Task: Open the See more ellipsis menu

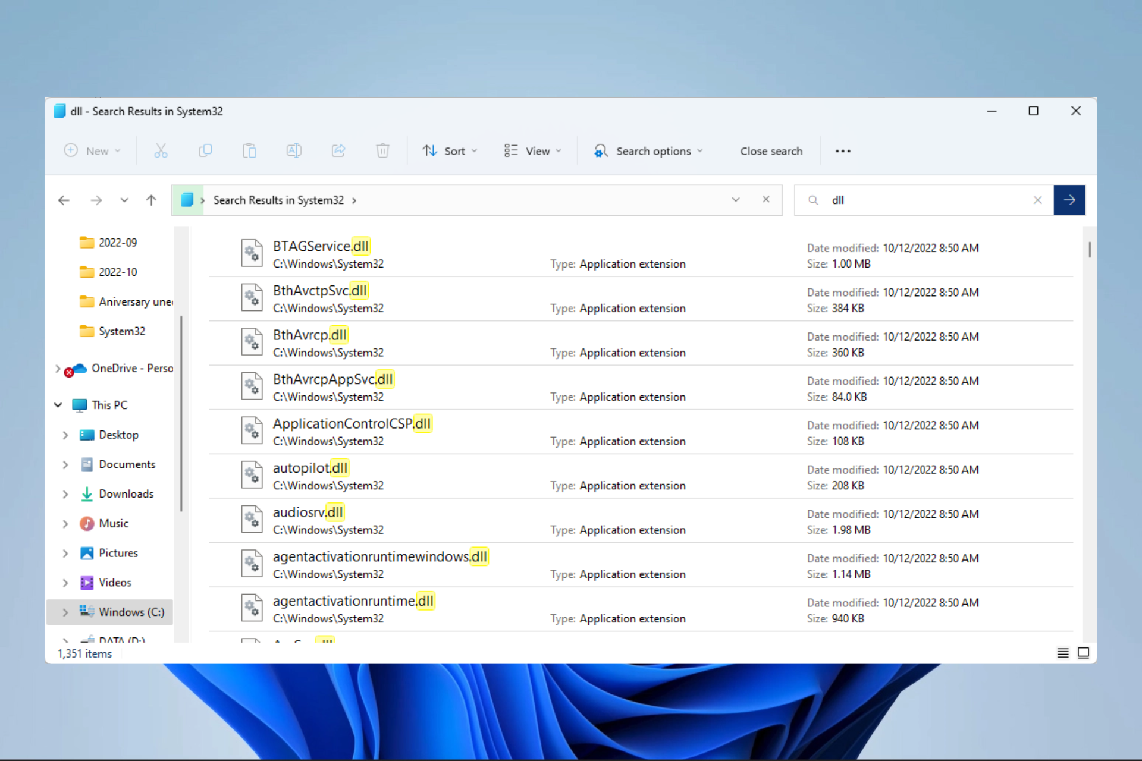Action: 843,151
